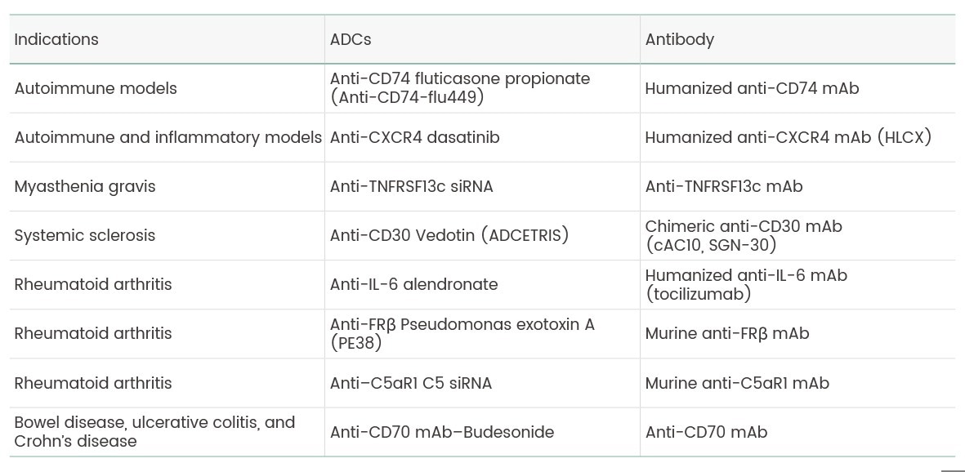Select Bowel disease, ulcerative colitis indication cell
Screen dimensions: 965x472
point(154,432)
